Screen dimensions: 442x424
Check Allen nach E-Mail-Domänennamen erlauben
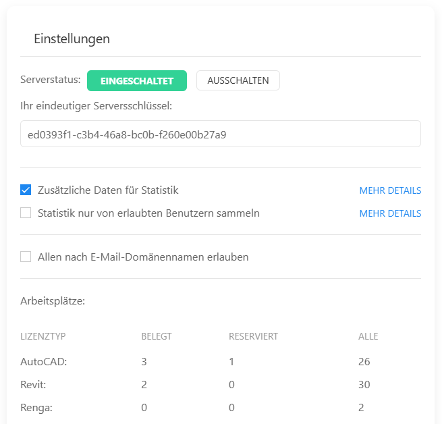point(26,257)
